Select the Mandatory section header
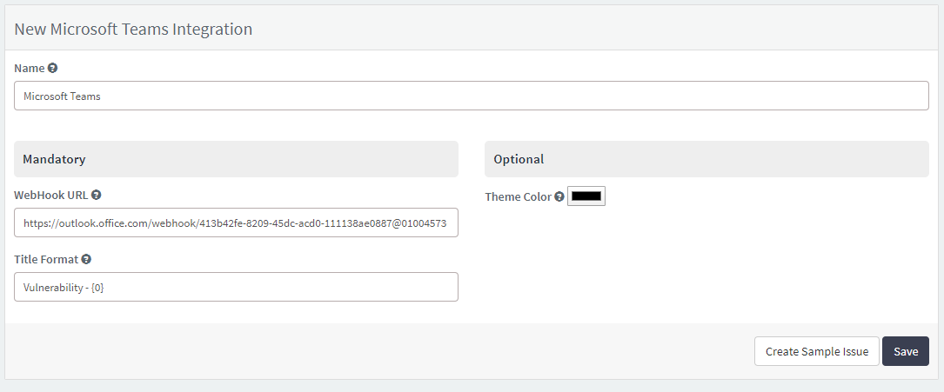 (236, 159)
